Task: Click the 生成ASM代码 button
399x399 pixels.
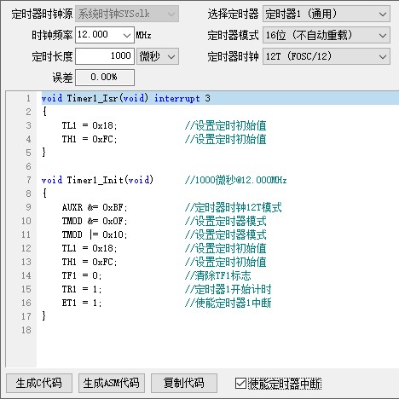Action: click(112, 383)
